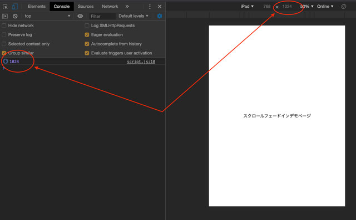The width and height of the screenshot is (356, 220).
Task: Close the DevTools panel
Action: (x=160, y=7)
